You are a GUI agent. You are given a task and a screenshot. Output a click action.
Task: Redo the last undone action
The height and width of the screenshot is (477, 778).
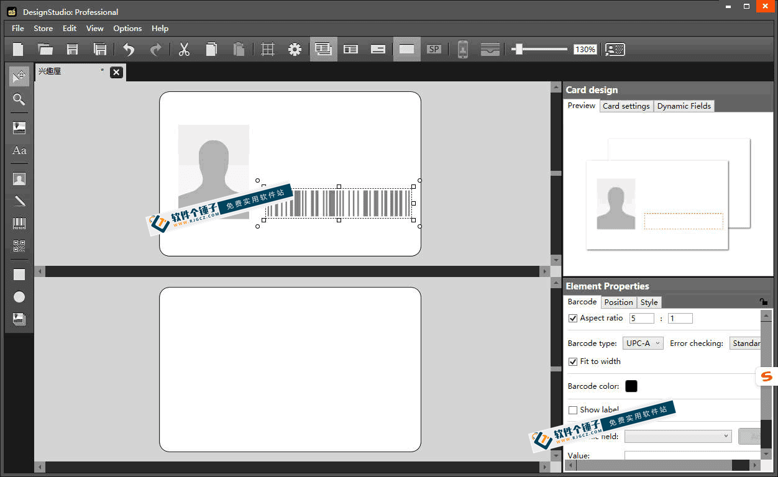coord(156,49)
